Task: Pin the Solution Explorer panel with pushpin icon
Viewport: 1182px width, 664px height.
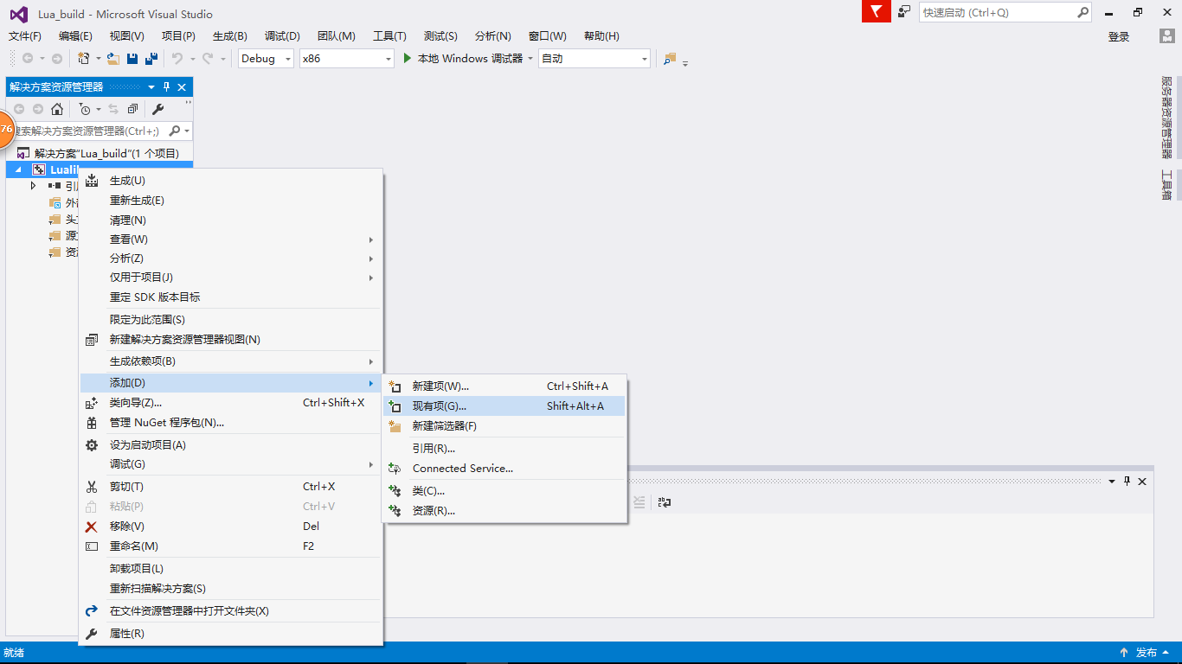Action: tap(166, 87)
